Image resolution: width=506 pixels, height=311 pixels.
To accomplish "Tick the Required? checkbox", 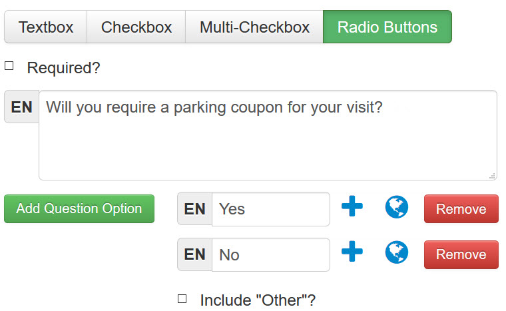I will pos(9,66).
